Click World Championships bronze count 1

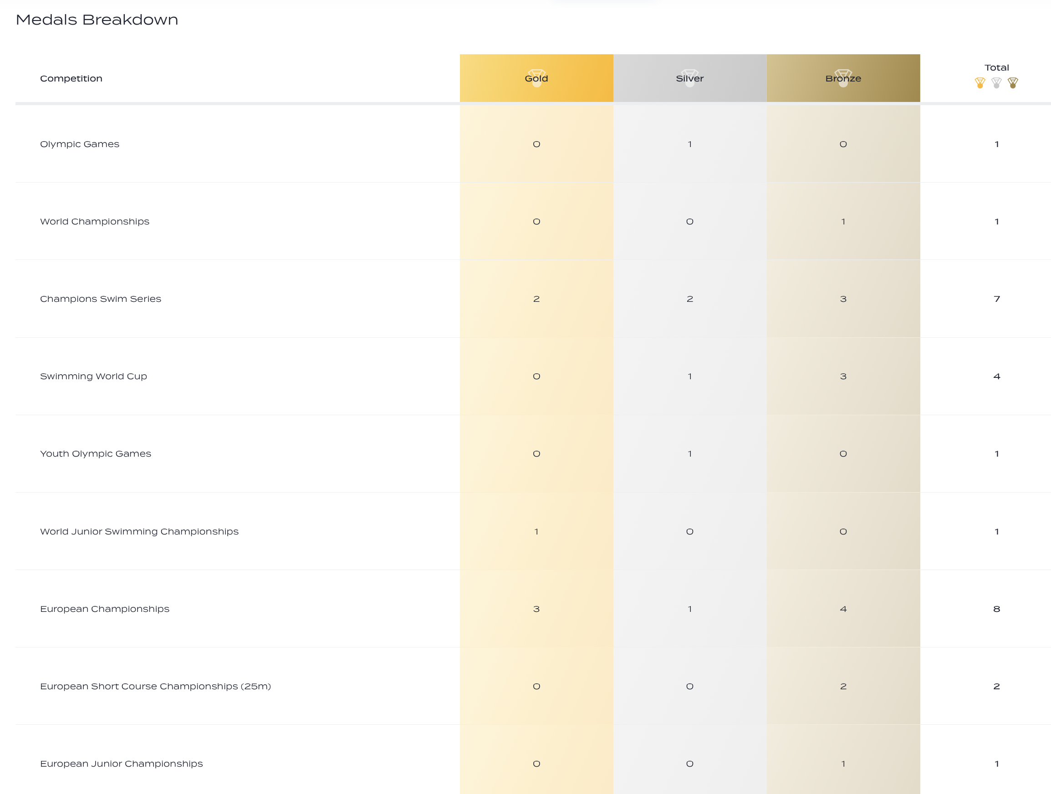(x=843, y=221)
